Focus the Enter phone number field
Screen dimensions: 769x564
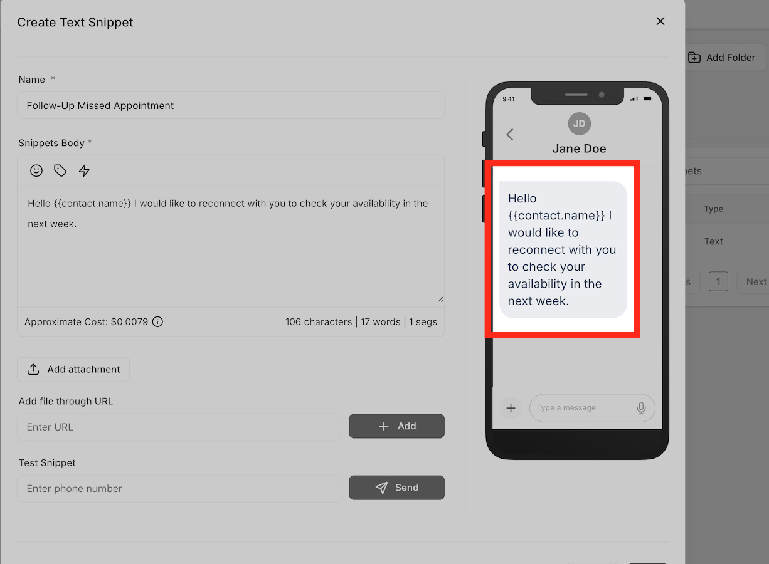click(180, 488)
